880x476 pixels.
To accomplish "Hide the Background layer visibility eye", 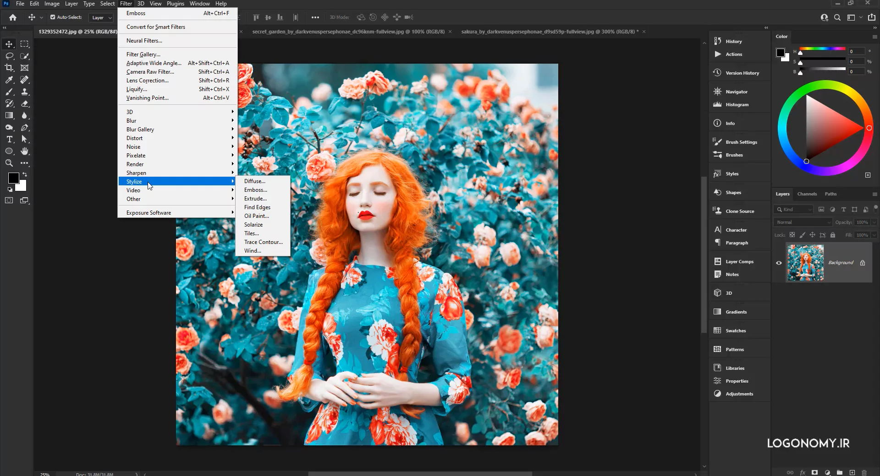I will click(x=779, y=263).
